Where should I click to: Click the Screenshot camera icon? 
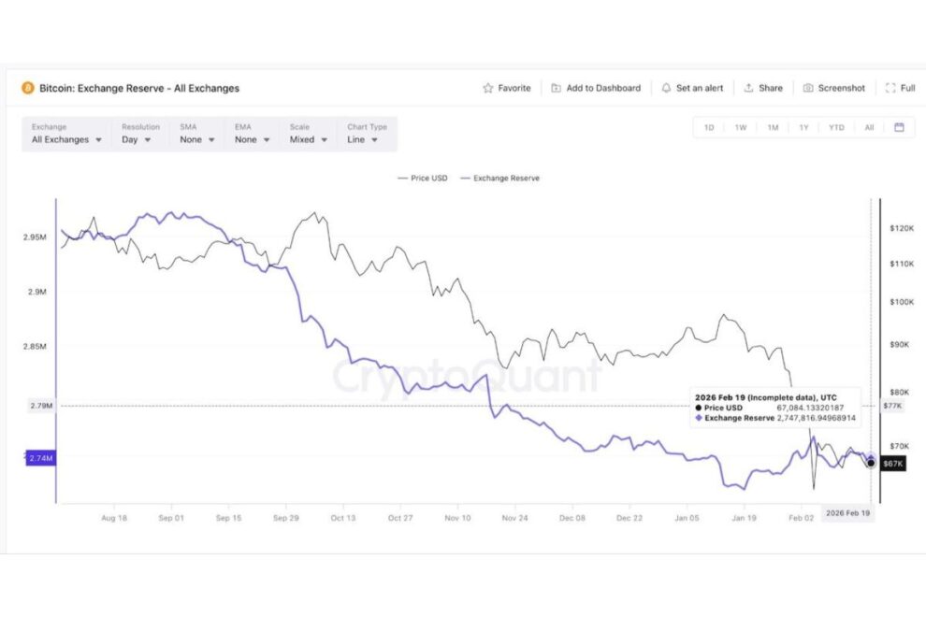[806, 87]
